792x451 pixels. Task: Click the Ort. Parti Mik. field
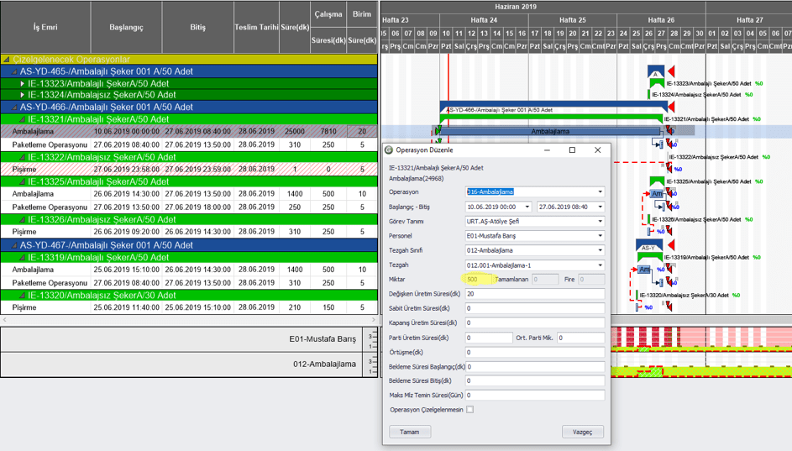(581, 338)
